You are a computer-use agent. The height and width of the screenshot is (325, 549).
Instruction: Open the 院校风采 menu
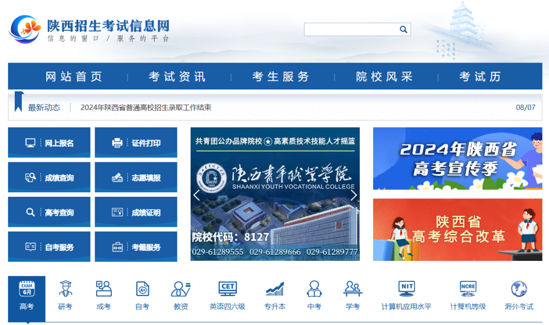tap(384, 76)
